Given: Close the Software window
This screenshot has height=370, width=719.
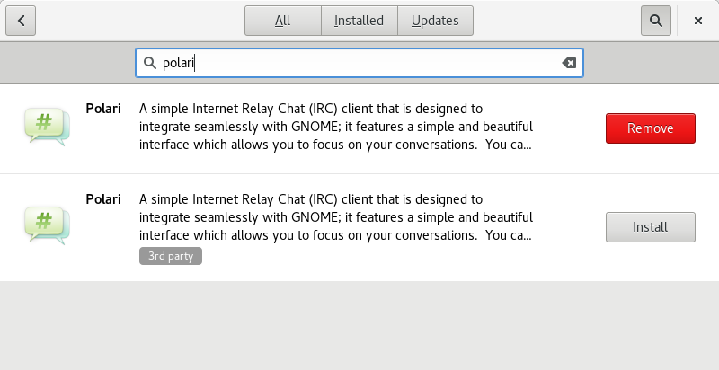Looking at the screenshot, I should [x=698, y=21].
